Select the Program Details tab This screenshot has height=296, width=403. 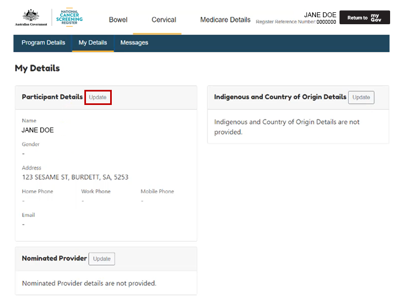tap(43, 43)
